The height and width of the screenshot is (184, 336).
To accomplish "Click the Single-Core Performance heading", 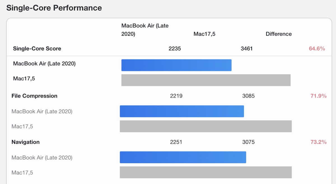I will coord(54,8).
